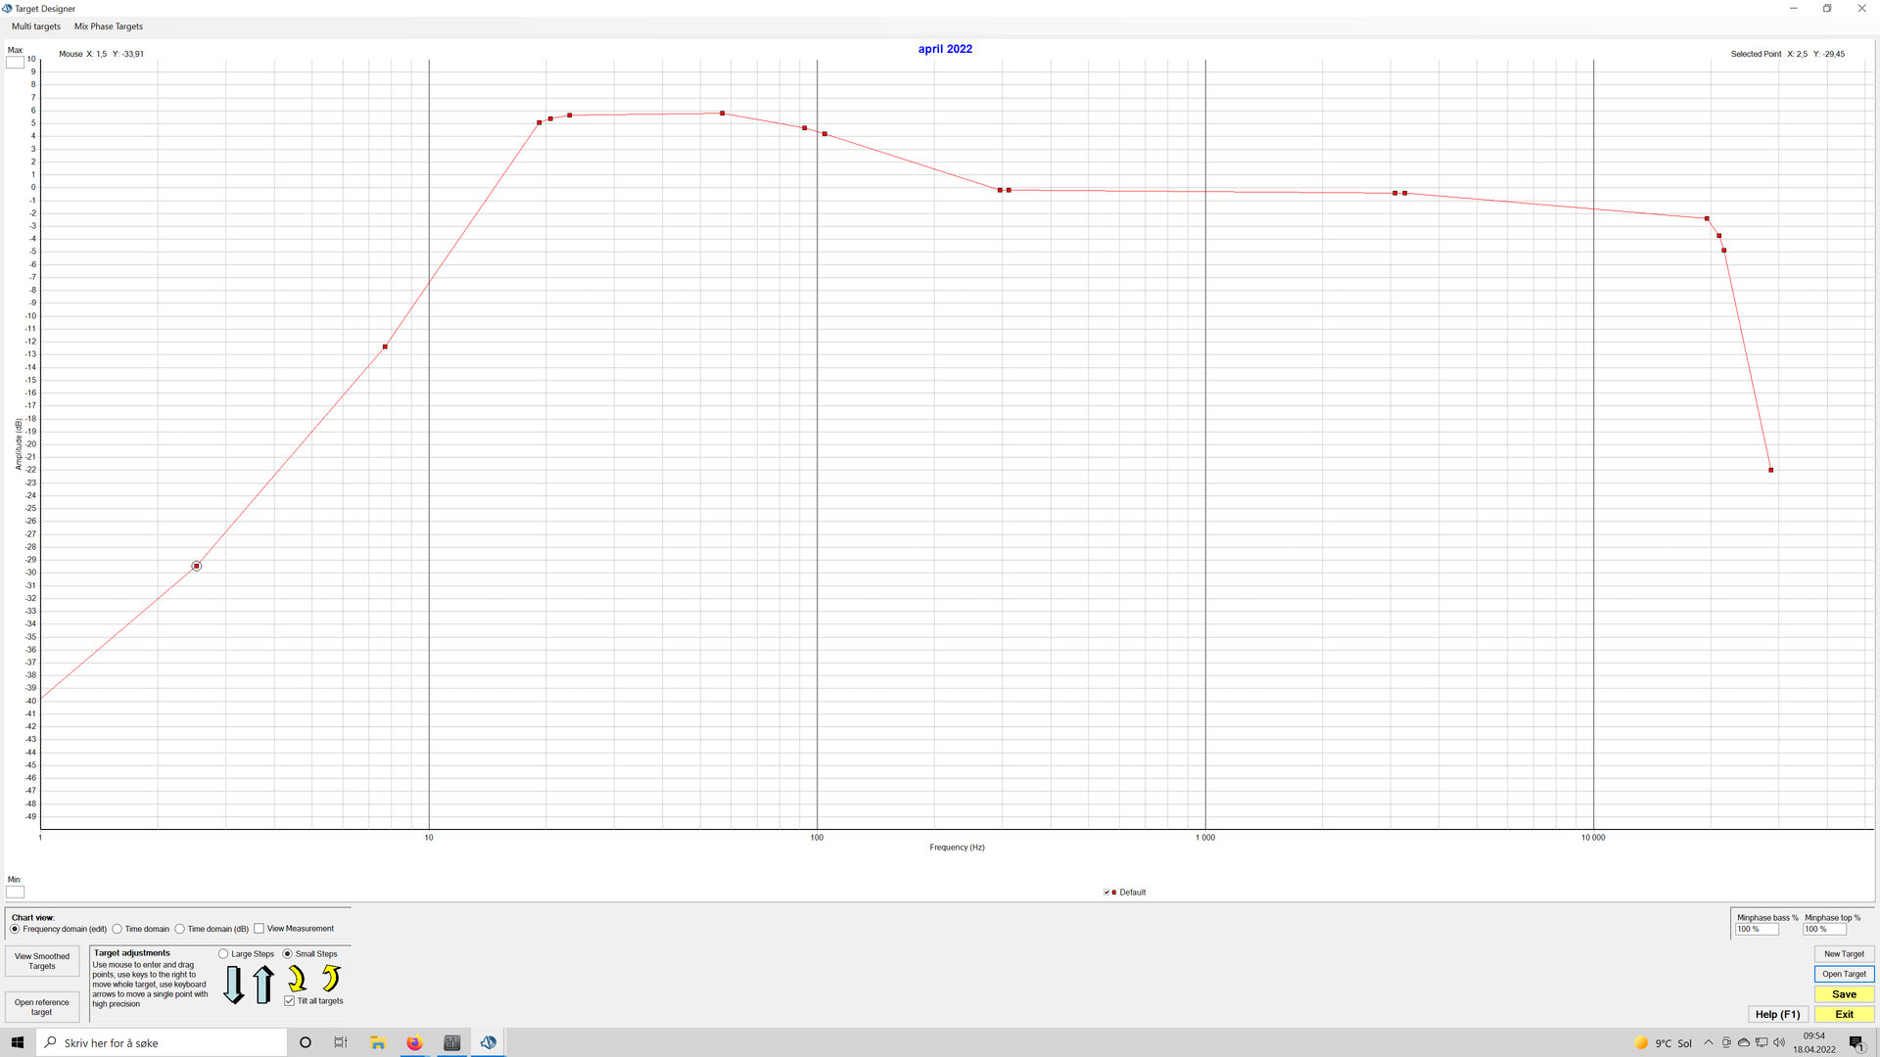Click View Smoothed Targets button
This screenshot has width=1880, height=1057.
[x=42, y=961]
